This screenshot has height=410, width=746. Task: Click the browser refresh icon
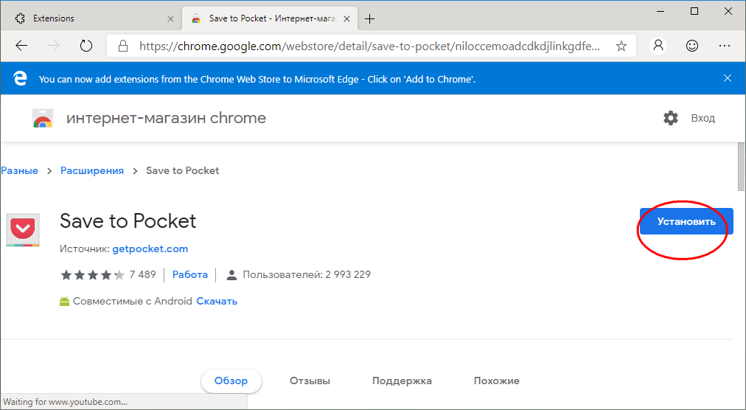tap(86, 46)
